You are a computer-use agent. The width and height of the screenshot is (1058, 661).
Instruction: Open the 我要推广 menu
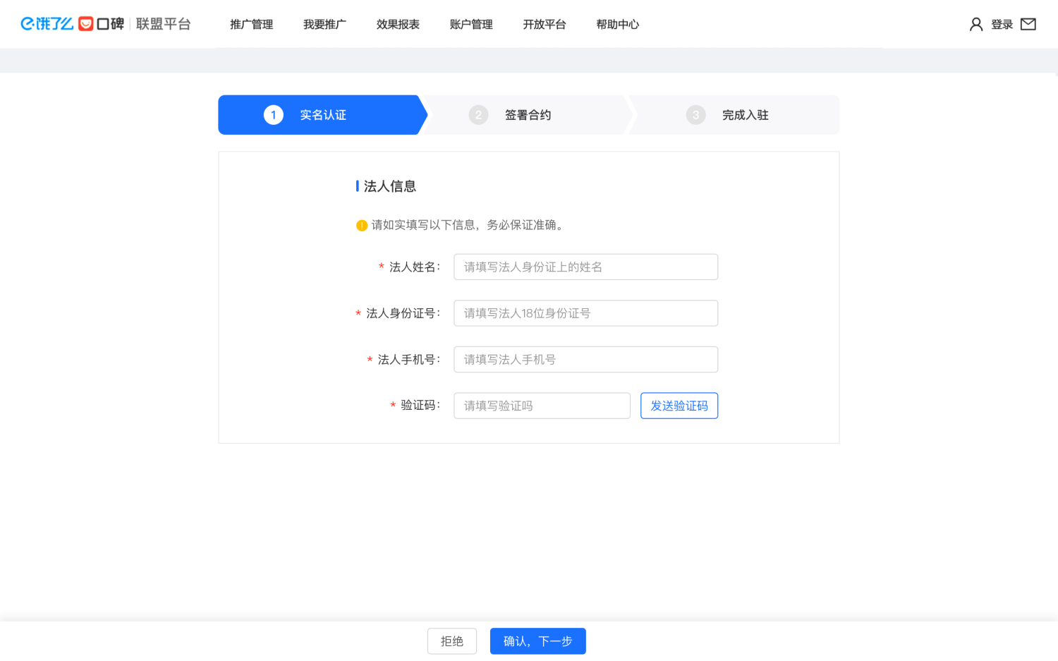[325, 25]
